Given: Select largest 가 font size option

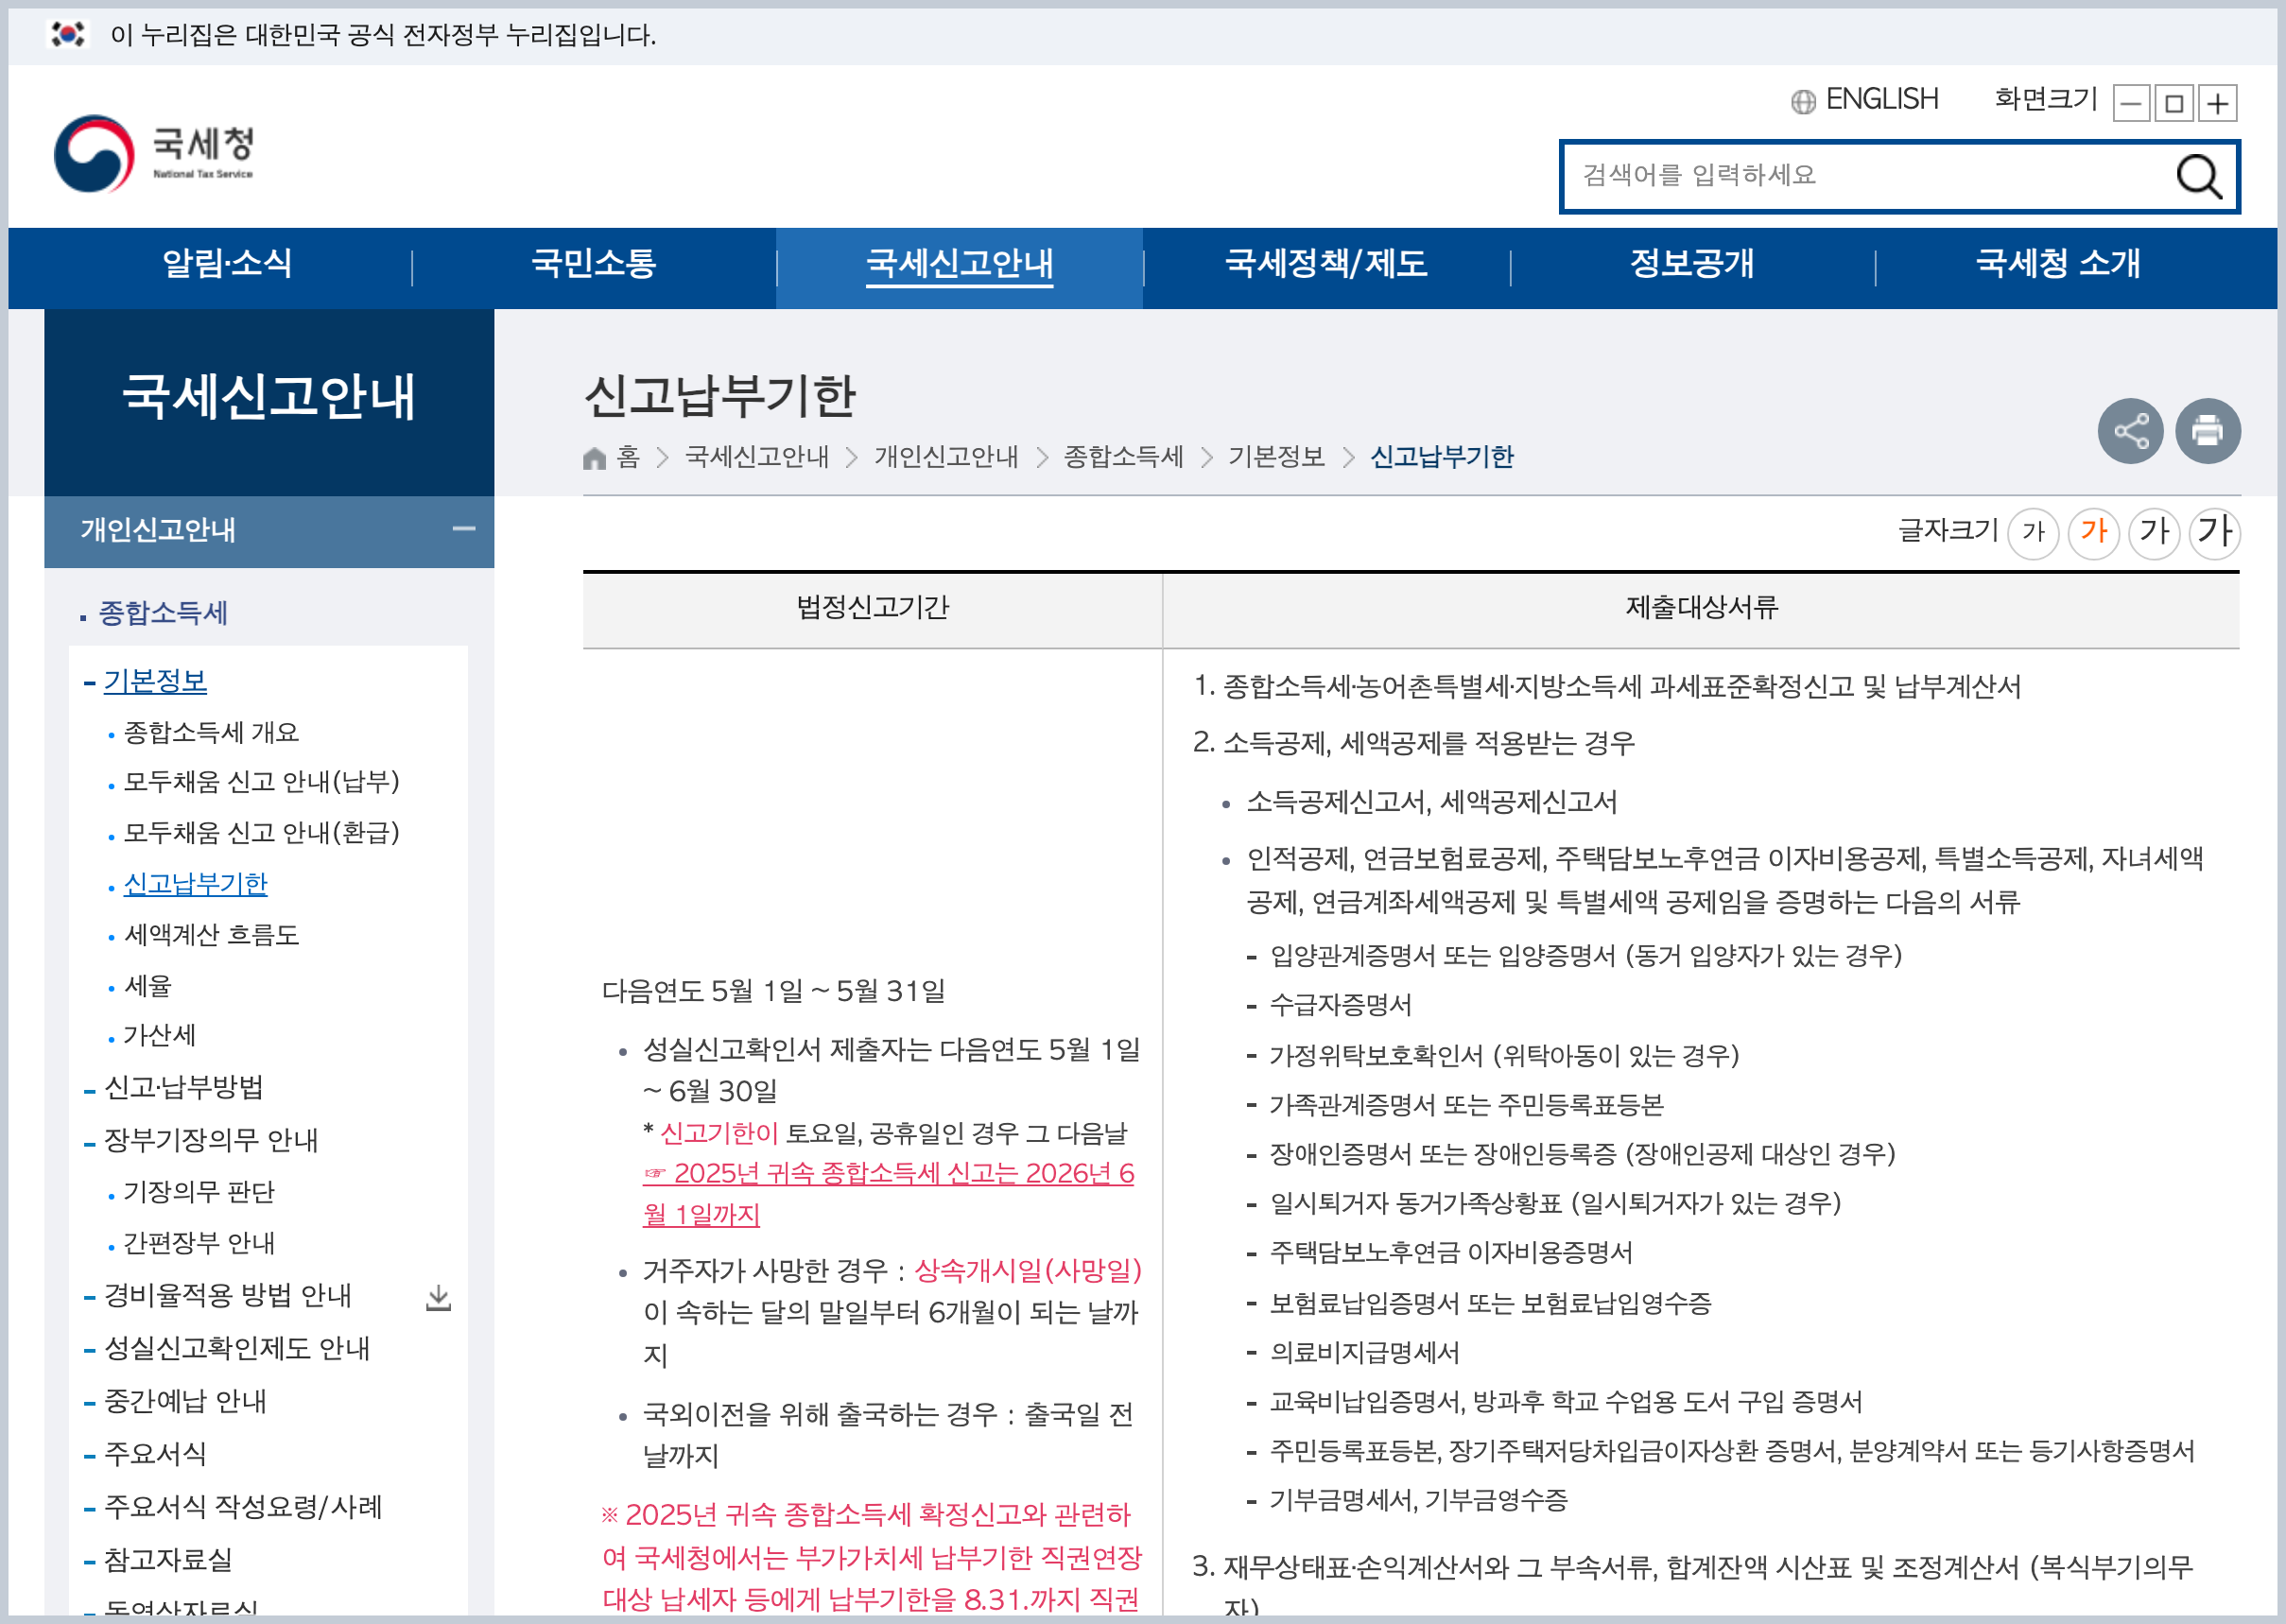Looking at the screenshot, I should 2214,532.
